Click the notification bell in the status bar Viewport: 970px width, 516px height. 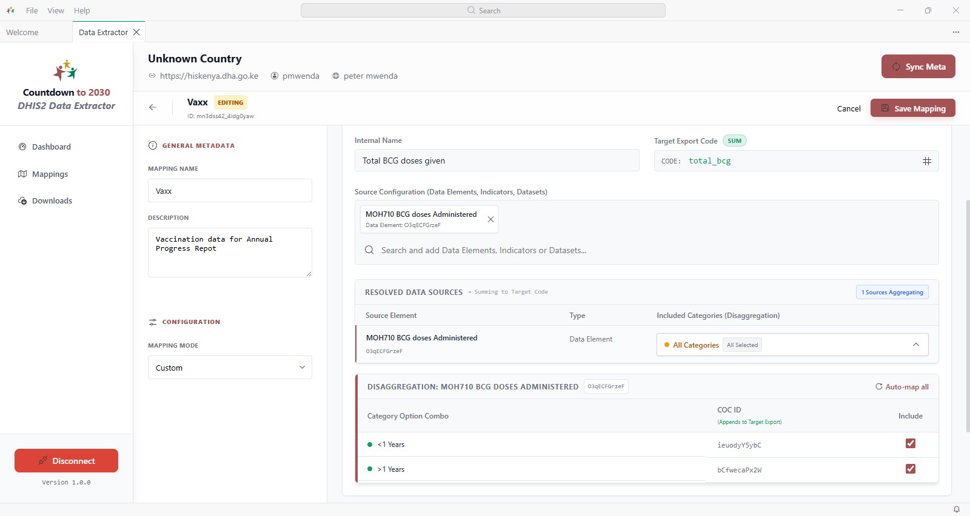[x=956, y=509]
